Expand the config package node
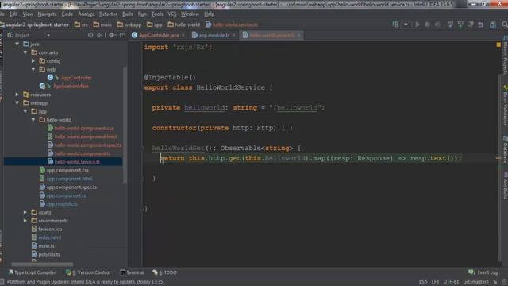 33,60
